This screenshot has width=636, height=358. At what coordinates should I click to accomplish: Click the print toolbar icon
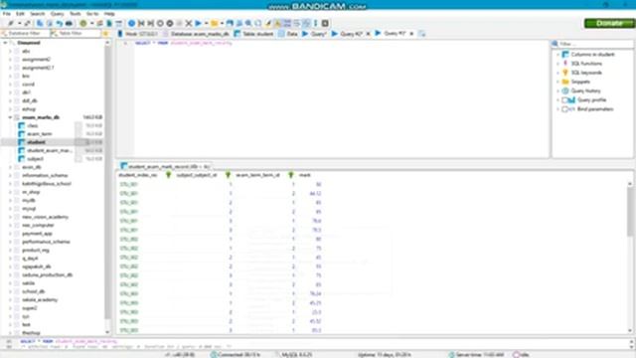pyautogui.click(x=69, y=24)
